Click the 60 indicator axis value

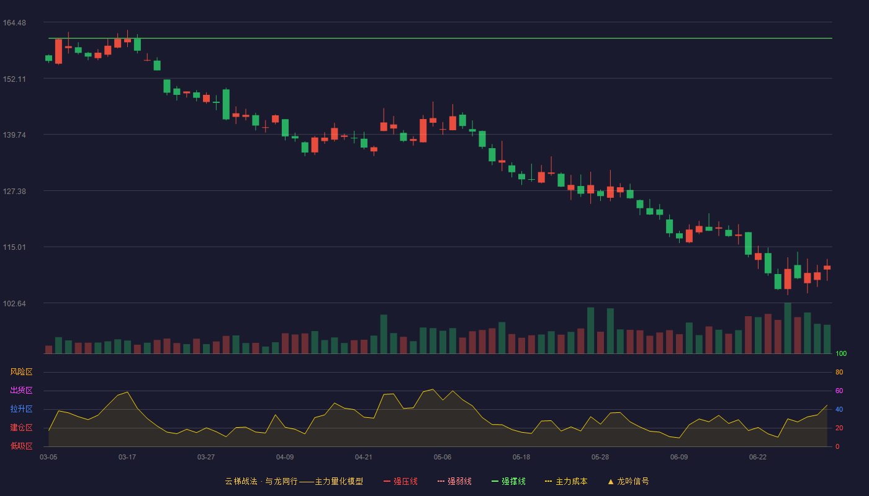click(x=839, y=391)
